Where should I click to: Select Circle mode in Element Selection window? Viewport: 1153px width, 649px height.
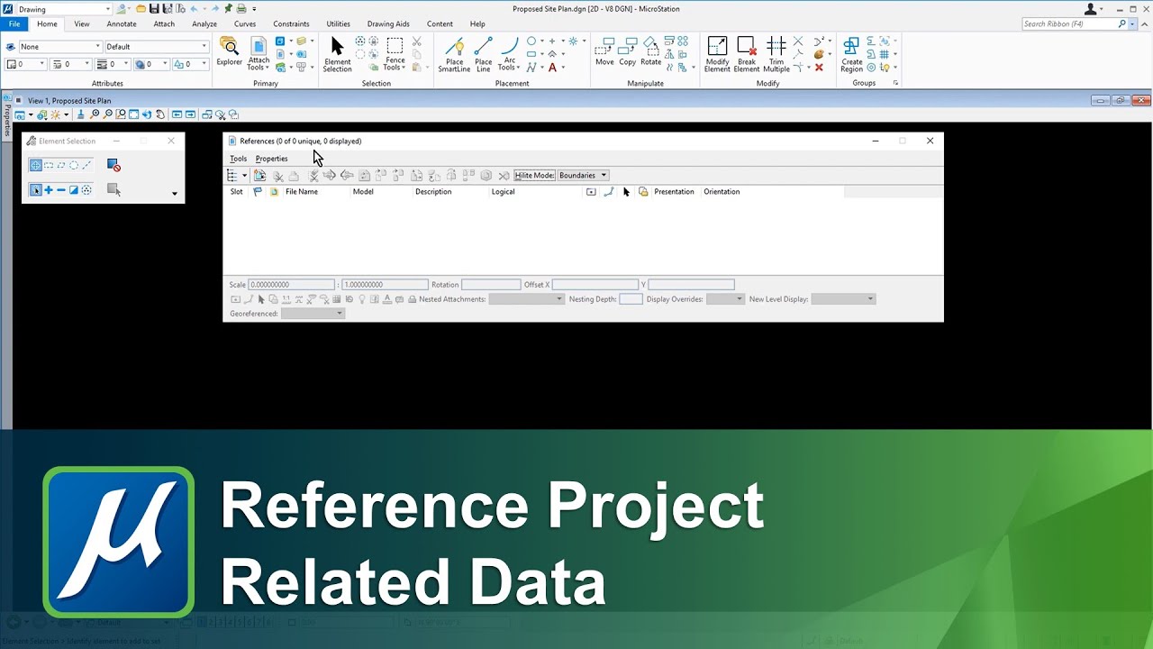pyautogui.click(x=74, y=165)
